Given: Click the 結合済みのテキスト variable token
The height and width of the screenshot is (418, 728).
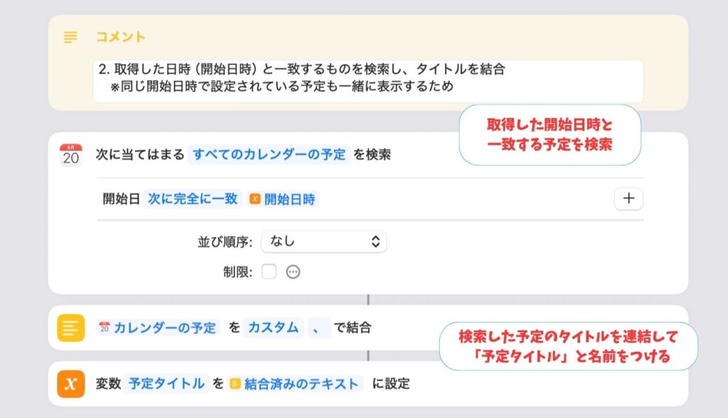Looking at the screenshot, I should (295, 384).
